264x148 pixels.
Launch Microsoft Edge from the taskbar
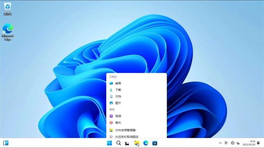coord(146,143)
